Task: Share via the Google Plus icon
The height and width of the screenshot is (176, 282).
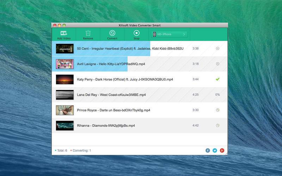Action: click(222, 151)
